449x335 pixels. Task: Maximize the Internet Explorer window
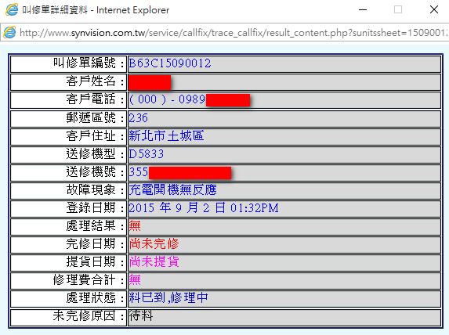[398, 9]
